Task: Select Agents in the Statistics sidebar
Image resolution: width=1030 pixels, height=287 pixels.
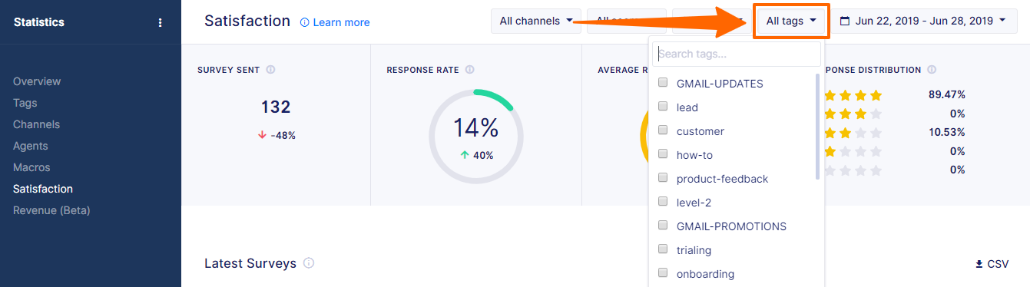Action: pos(31,146)
